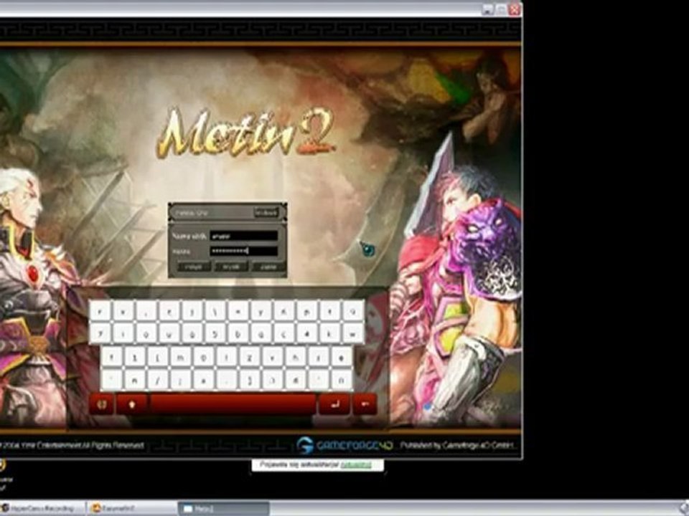Click the last button below the password field
The width and height of the screenshot is (689, 516).
(x=268, y=267)
